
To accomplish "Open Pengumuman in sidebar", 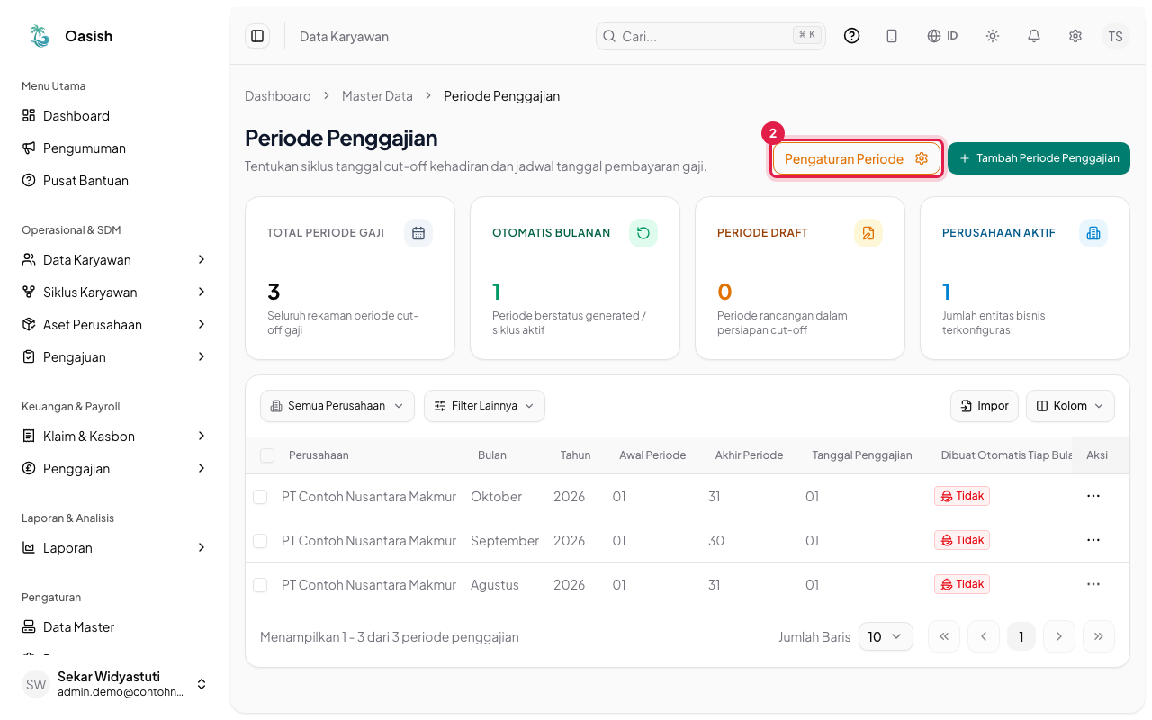I will pos(114,148).
